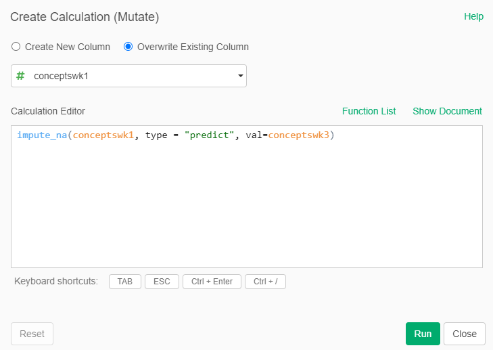Viewport: 493px width, 350px height.
Task: Click the Ctrl + Enter shortcut button
Action: (x=212, y=282)
